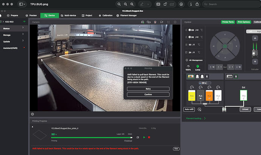Viewport: 261px width, 155px height.
Task: Expand the Update sidebar arrow
Action: tap(23, 41)
